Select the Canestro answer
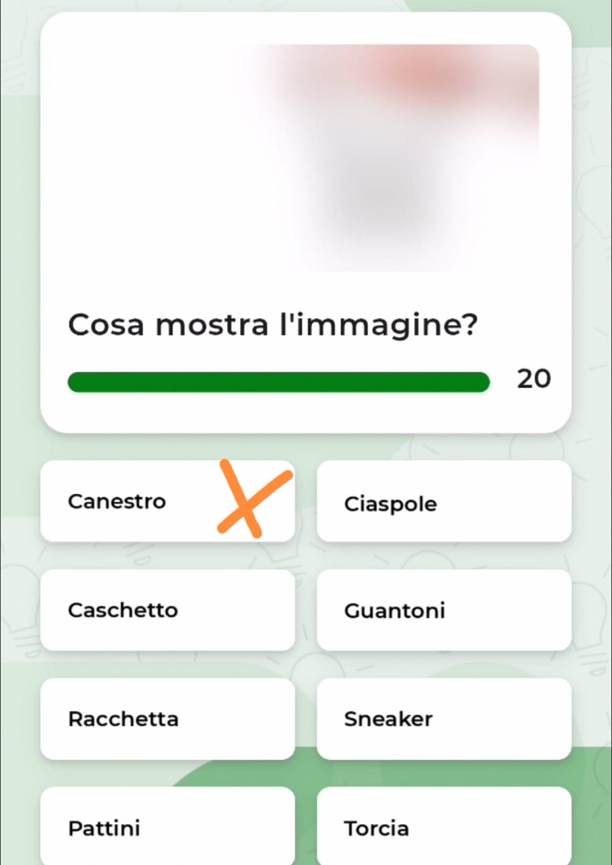The height and width of the screenshot is (865, 612). (x=168, y=501)
